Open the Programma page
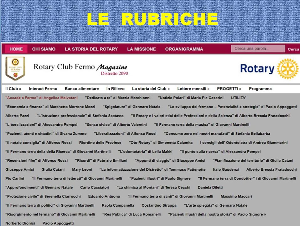 tap(260, 89)
